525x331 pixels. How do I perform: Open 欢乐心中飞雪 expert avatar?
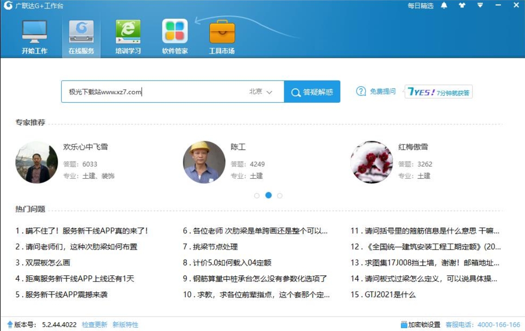coord(37,162)
